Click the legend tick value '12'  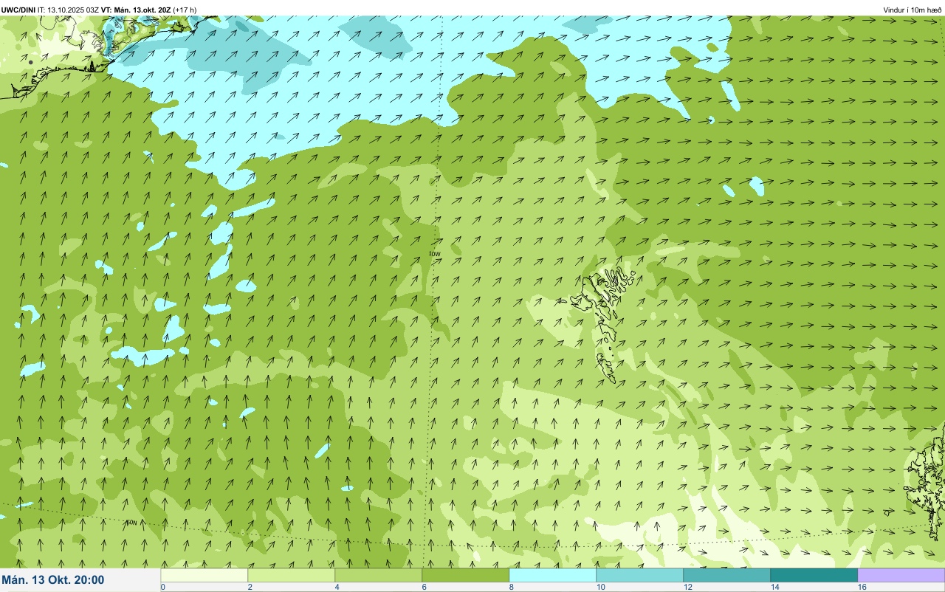[x=688, y=587]
